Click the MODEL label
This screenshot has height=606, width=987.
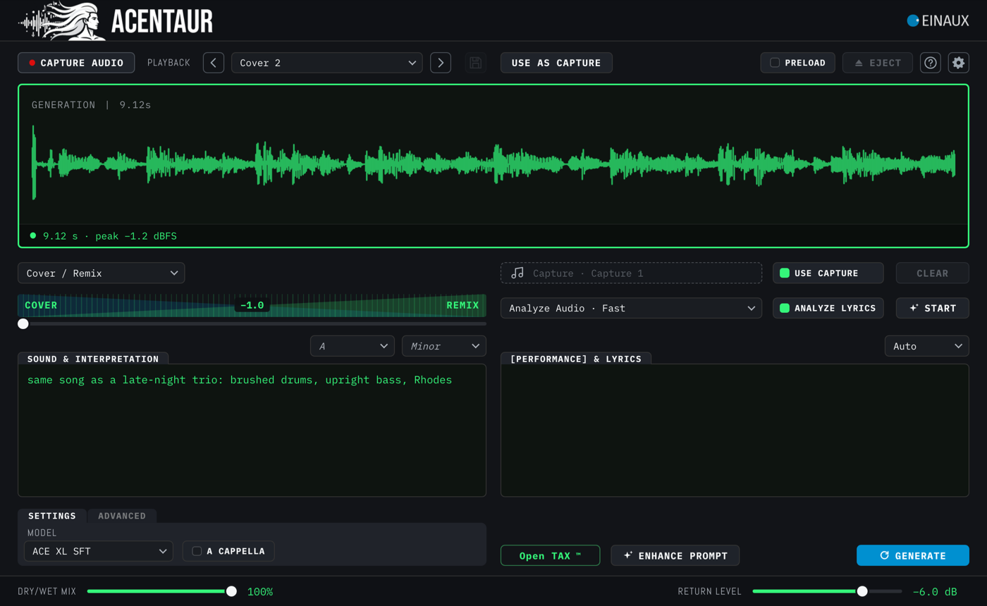(42, 533)
